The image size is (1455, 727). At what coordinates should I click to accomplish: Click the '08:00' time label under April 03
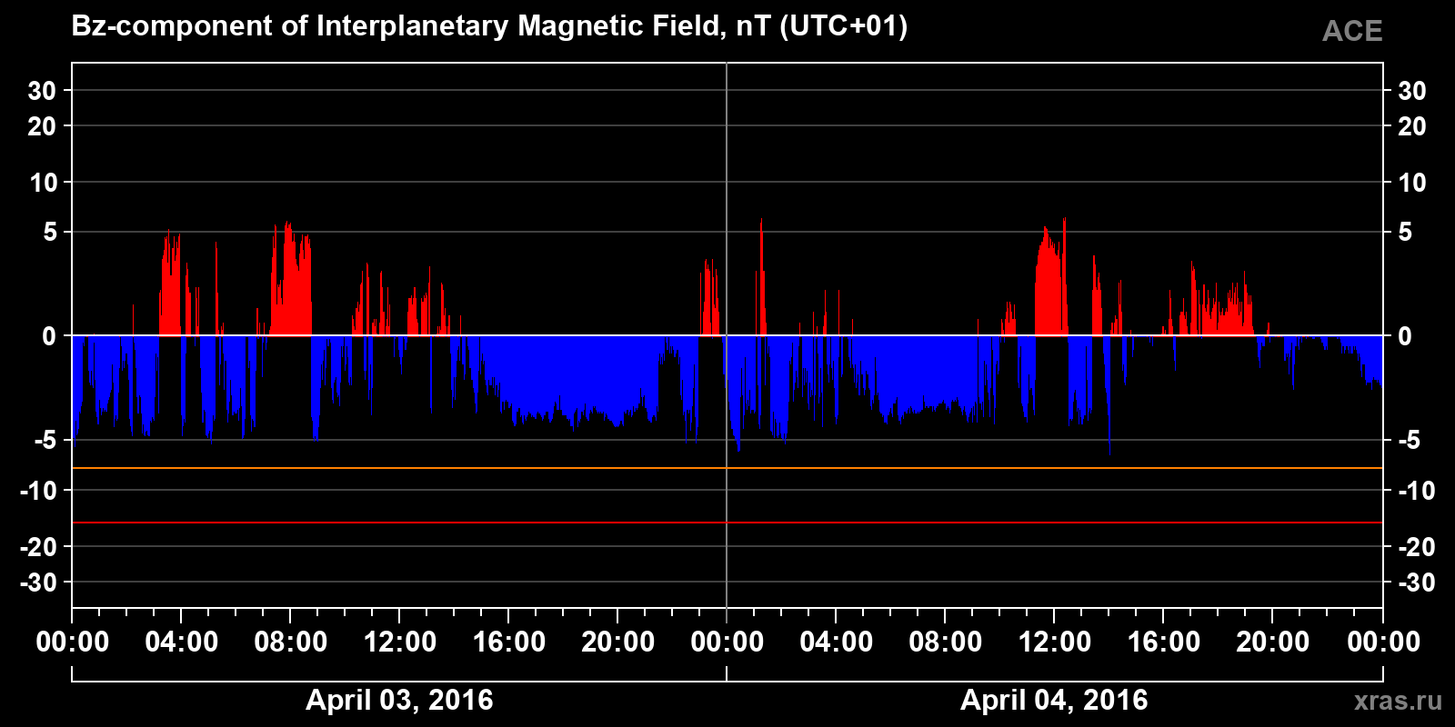[x=291, y=642]
